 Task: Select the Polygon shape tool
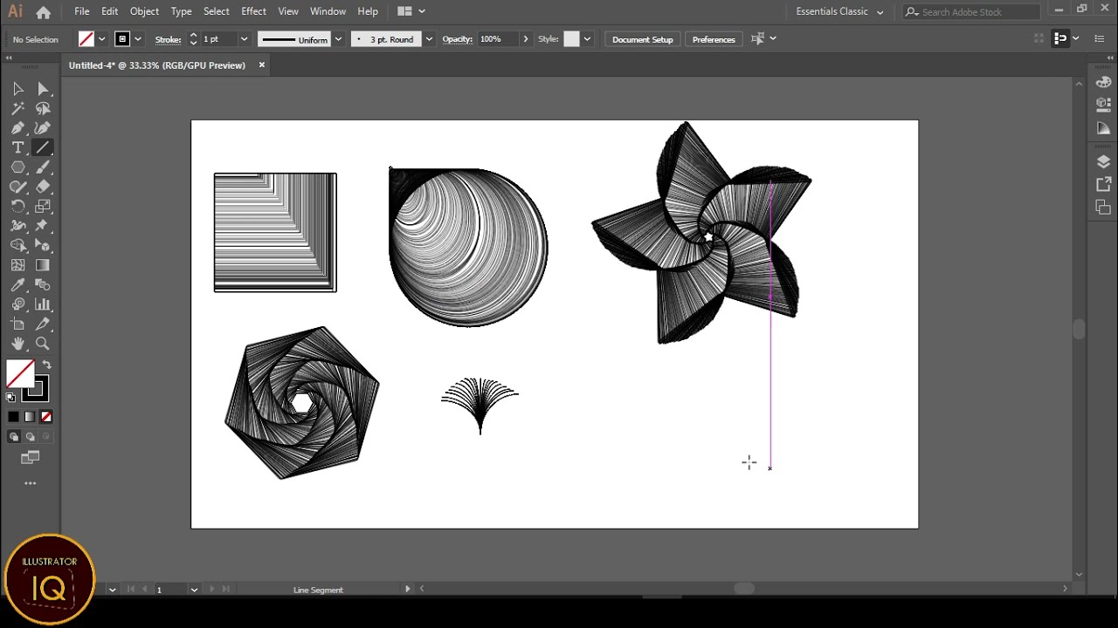coord(17,167)
